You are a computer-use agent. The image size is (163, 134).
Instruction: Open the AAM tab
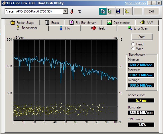tap(147, 22)
